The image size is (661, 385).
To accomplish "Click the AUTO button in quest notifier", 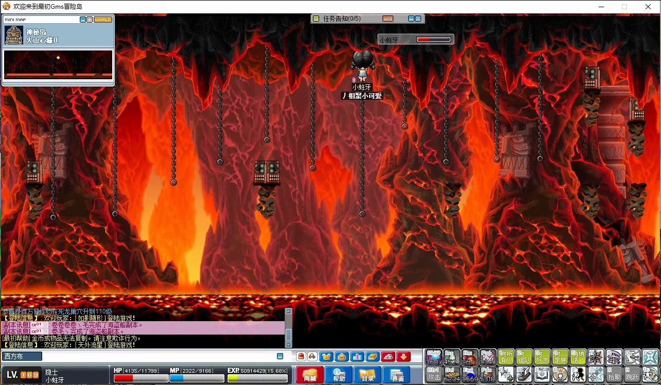I will pyautogui.click(x=388, y=19).
